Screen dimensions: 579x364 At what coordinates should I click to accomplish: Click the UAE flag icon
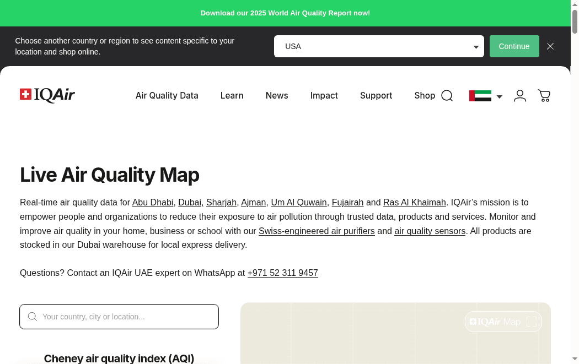click(x=480, y=95)
